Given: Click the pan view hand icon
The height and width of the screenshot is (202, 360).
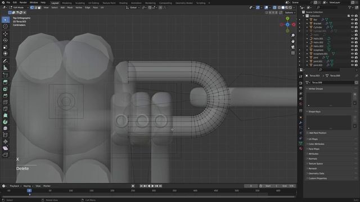Looking at the screenshot, I should 293,41.
